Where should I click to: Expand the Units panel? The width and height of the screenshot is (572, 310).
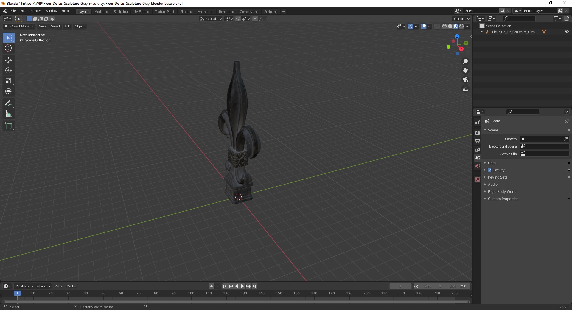tap(492, 163)
